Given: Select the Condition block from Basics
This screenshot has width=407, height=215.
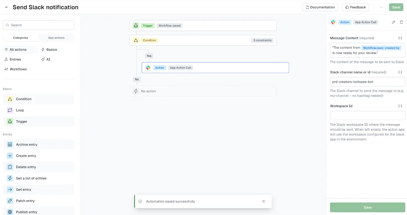Looking at the screenshot, I should coord(23,99).
